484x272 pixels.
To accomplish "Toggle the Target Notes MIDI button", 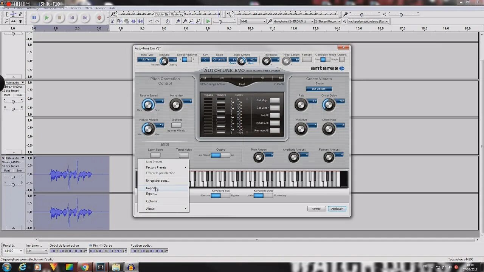I will [184, 155].
